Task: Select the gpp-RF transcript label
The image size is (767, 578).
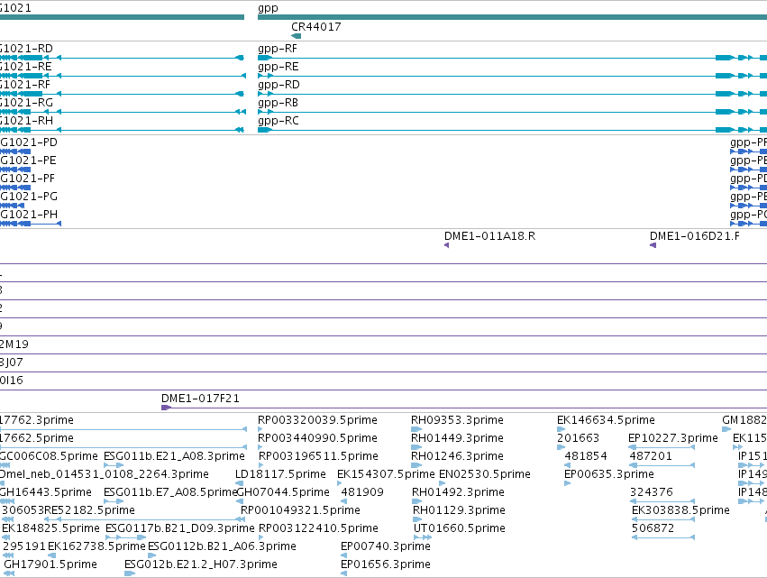Action: coord(278,49)
